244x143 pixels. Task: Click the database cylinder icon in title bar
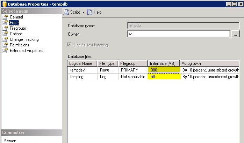(x=4, y=4)
